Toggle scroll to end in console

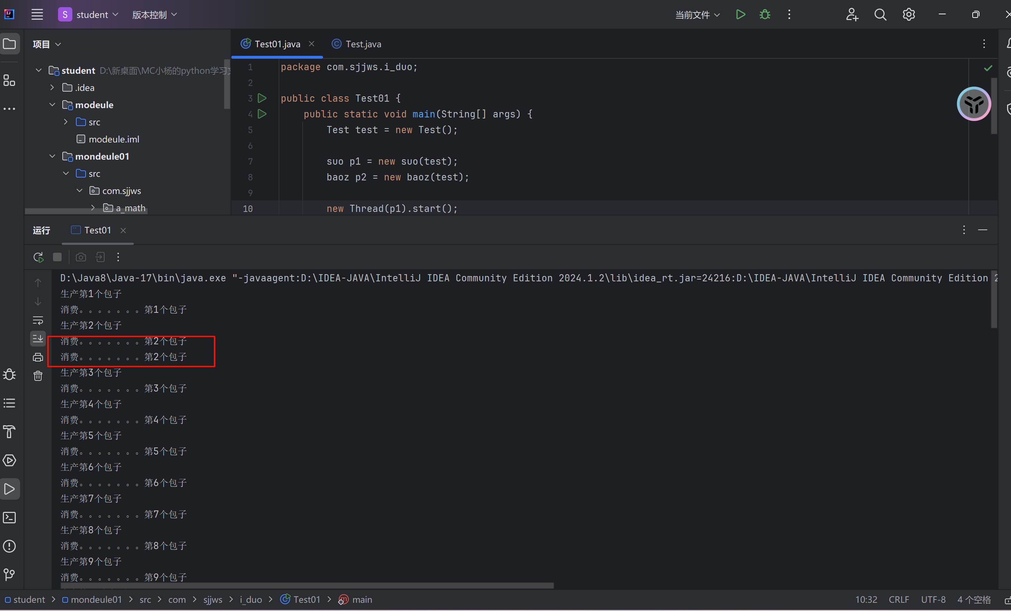[38, 338]
